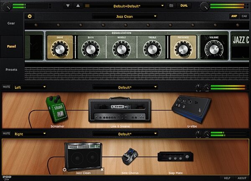Click the input level knob at top left
Viewport: 251px width, 181px height.
(7, 6)
